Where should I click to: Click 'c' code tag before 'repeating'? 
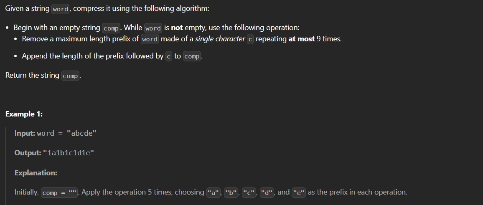coord(250,39)
